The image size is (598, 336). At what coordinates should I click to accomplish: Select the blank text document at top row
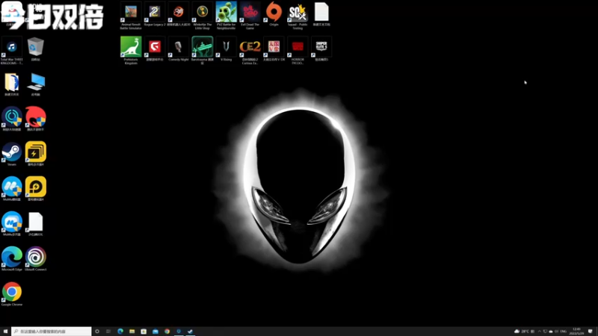click(321, 14)
